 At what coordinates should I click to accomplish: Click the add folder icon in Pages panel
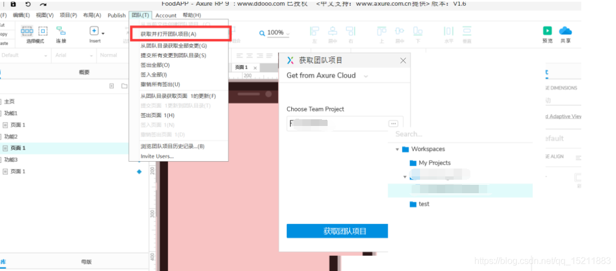click(x=125, y=86)
